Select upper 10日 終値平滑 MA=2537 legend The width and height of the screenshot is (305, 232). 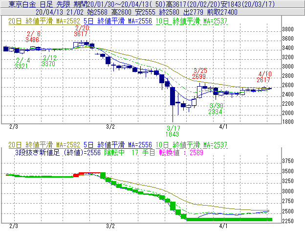(x=192, y=21)
